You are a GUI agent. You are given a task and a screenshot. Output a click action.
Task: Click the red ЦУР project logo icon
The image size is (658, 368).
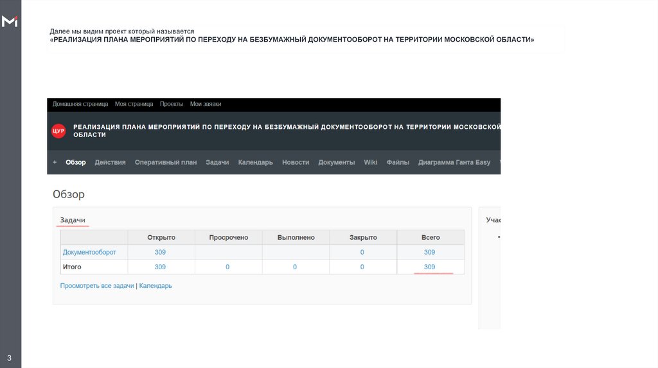pyautogui.click(x=58, y=131)
